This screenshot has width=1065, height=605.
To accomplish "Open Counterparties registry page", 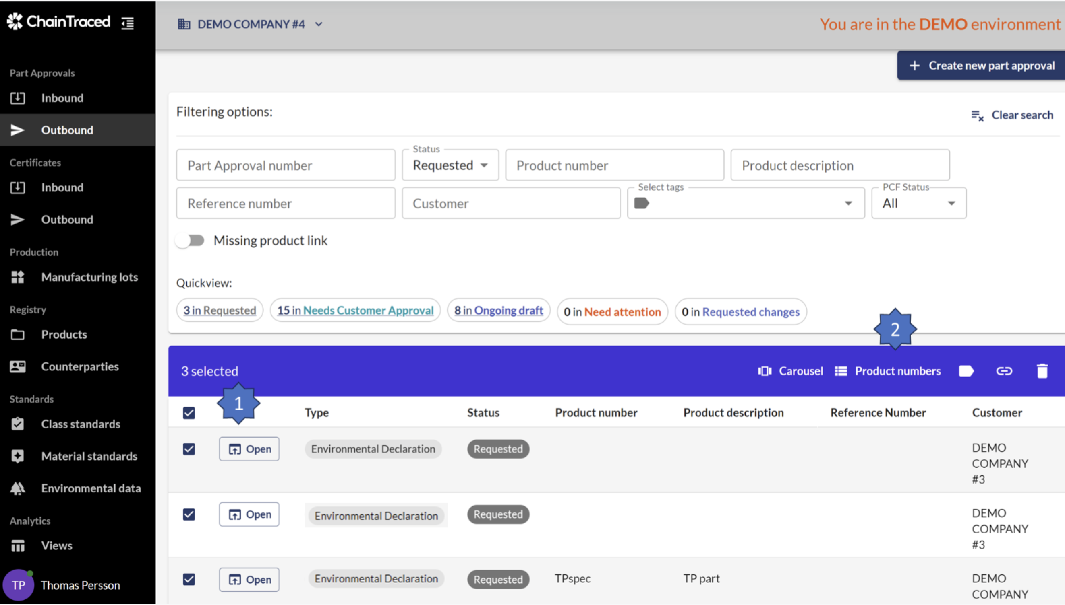I will [x=79, y=366].
